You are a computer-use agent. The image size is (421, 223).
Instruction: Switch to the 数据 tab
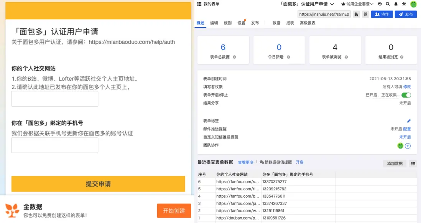tap(277, 23)
